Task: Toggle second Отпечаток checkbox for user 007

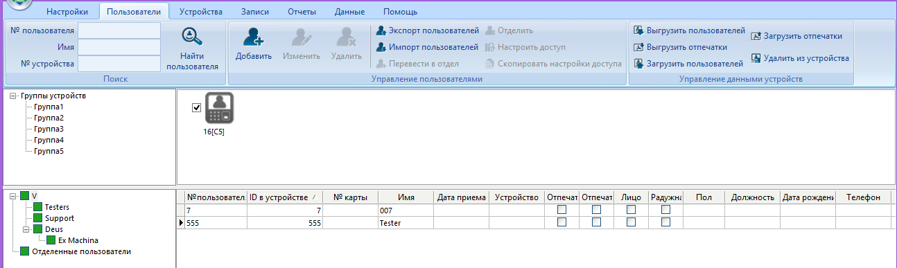Action: click(x=597, y=210)
